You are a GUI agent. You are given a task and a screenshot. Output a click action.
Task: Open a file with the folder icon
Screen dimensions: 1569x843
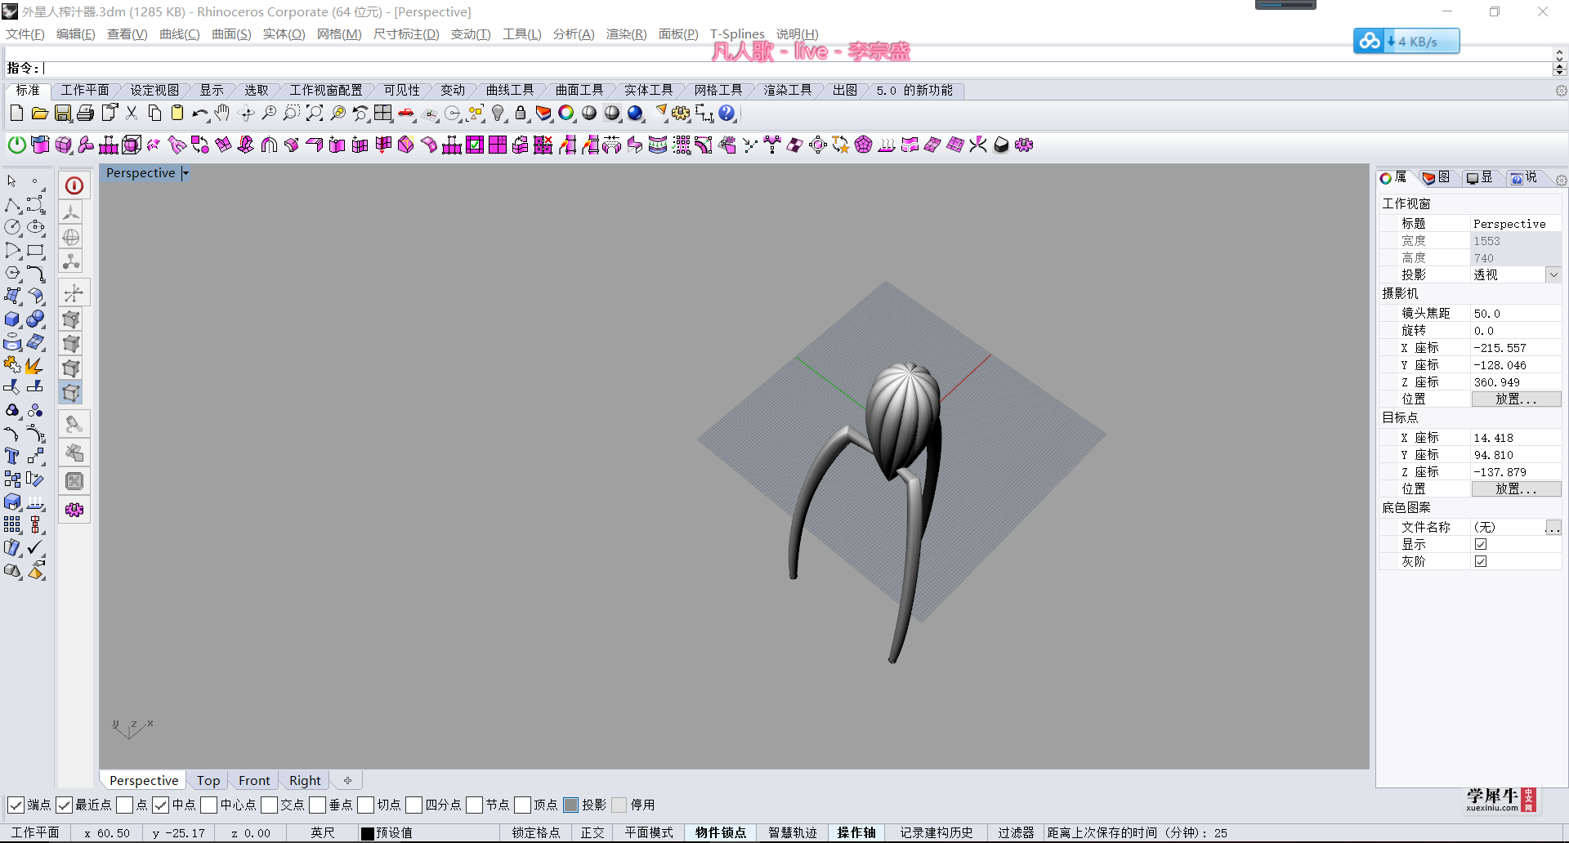[39, 114]
